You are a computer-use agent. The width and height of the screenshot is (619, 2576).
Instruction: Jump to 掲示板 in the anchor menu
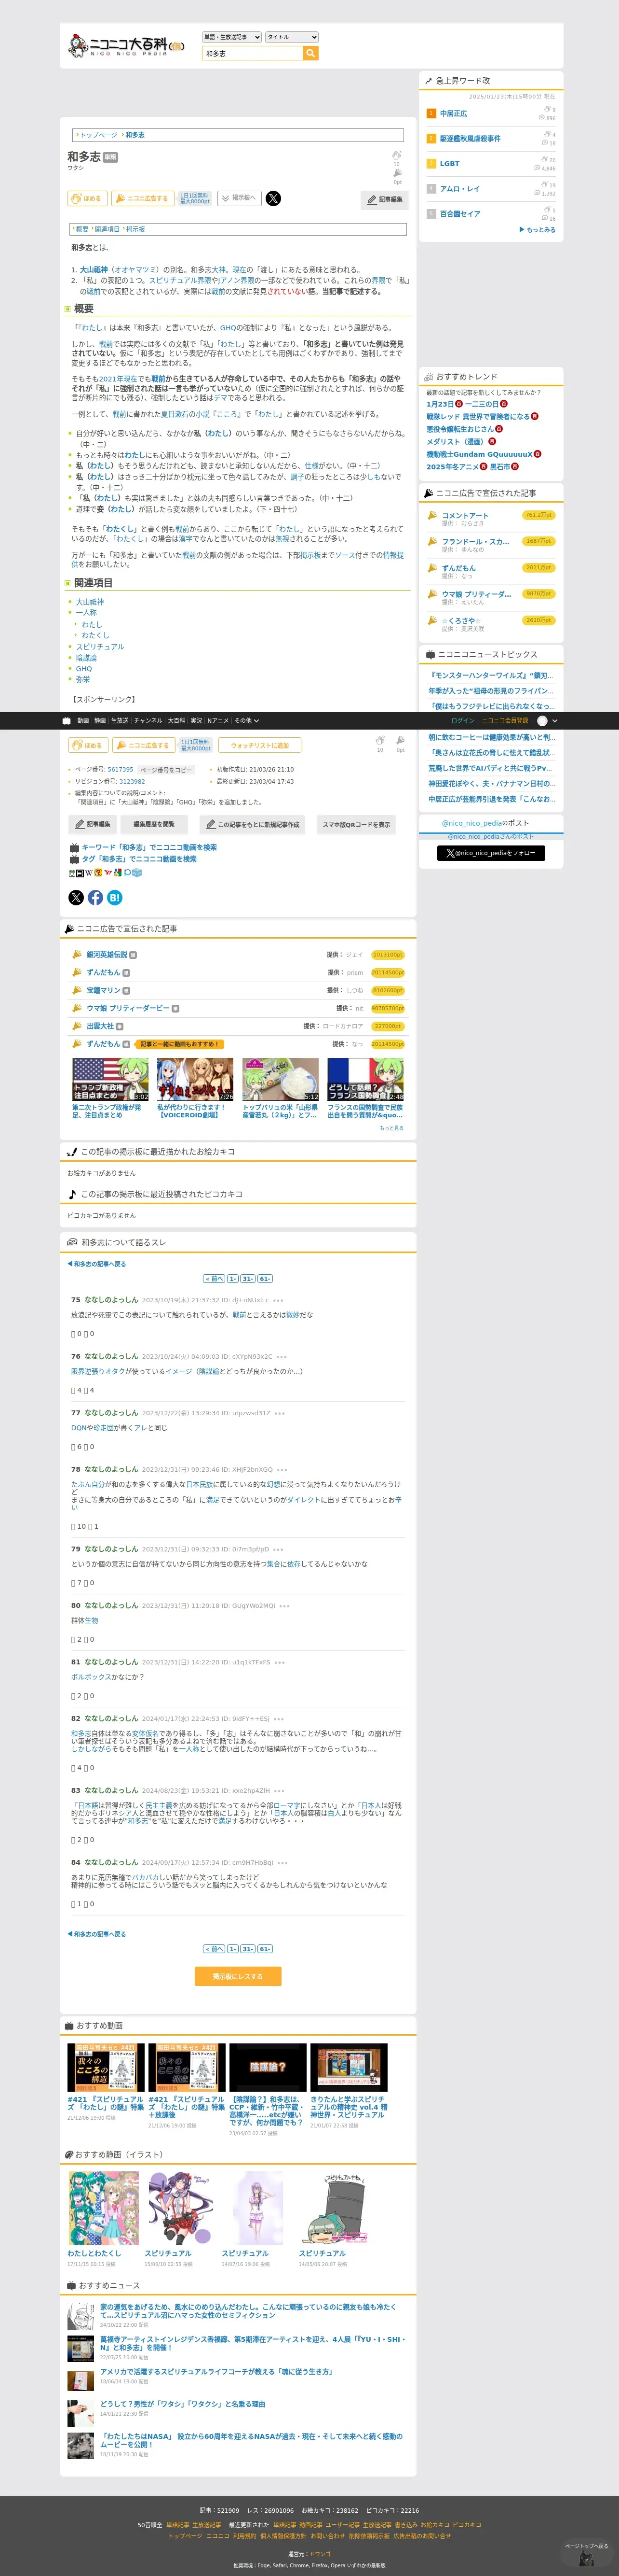(x=135, y=229)
